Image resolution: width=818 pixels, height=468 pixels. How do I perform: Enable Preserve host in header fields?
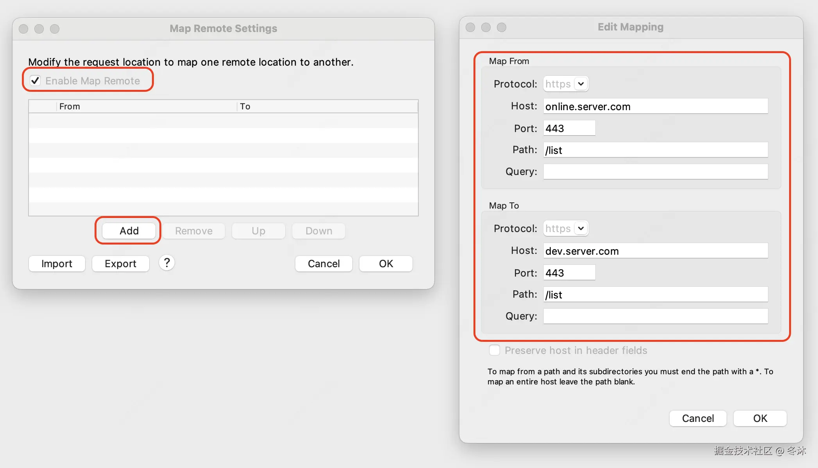click(x=495, y=350)
